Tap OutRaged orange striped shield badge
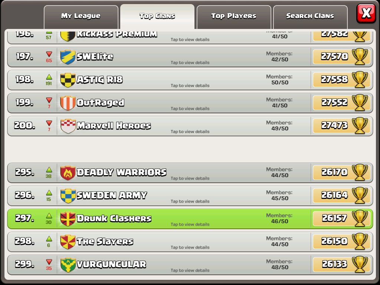380x285 pixels. coord(68,103)
